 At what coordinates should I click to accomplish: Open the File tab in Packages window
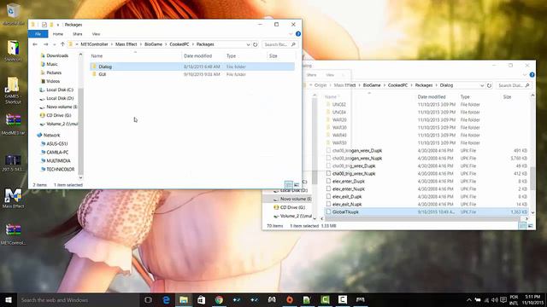click(x=38, y=34)
